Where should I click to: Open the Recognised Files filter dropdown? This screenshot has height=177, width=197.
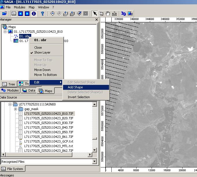point(94,162)
